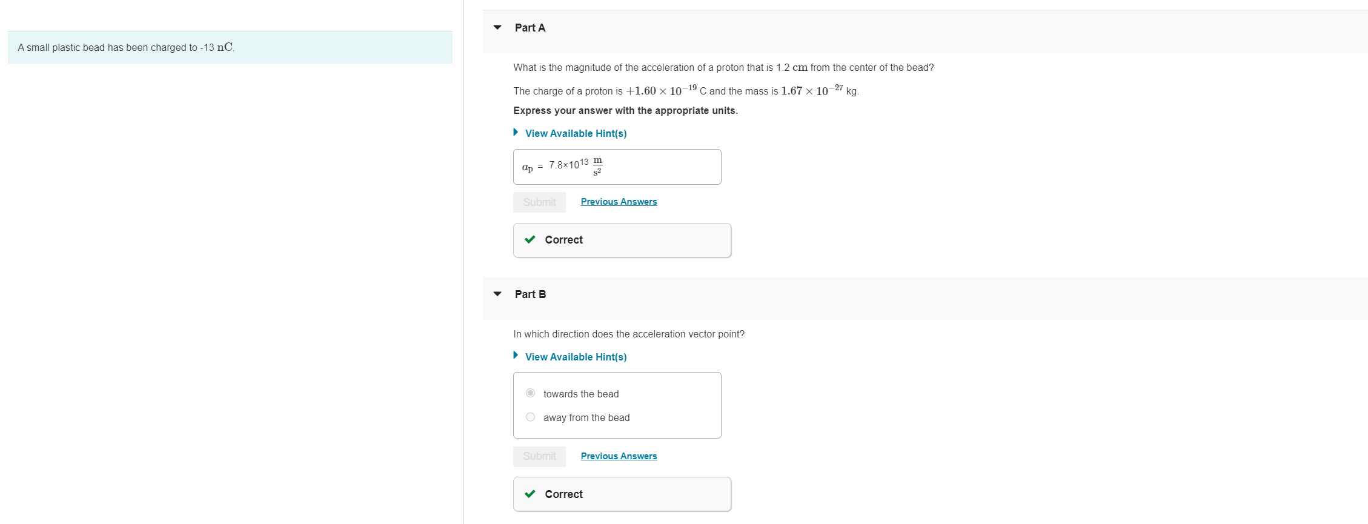This screenshot has width=1368, height=524.
Task: Click the Part A Correct confirmation box
Action: [x=621, y=240]
